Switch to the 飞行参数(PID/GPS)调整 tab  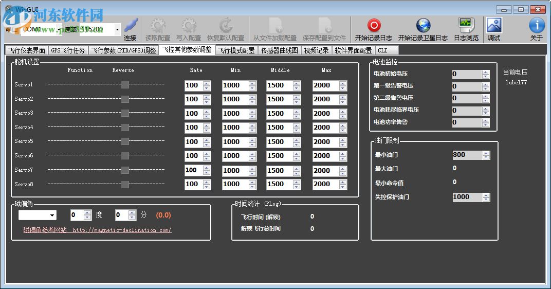(124, 50)
